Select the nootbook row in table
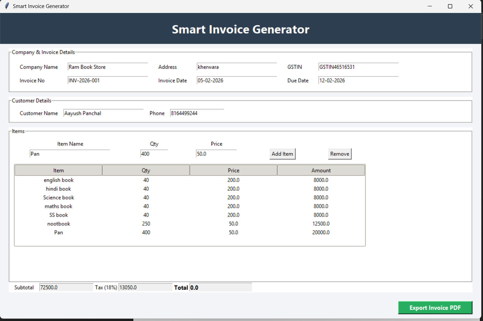This screenshot has width=483, height=321. click(58, 224)
